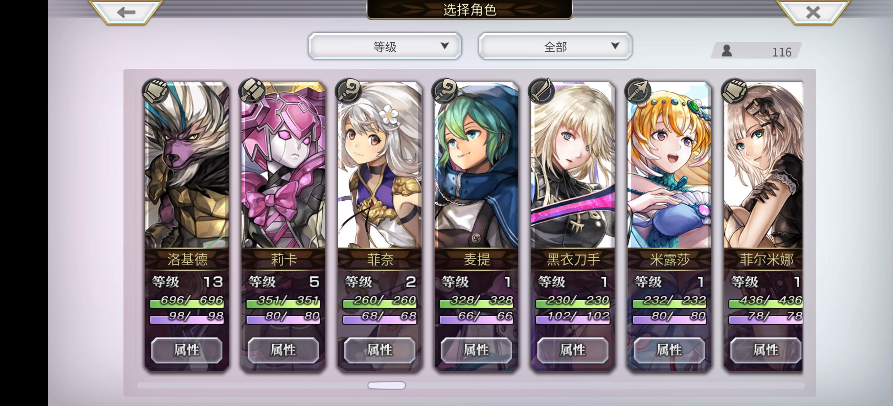Open 属性 for 洛基德
Image resolution: width=893 pixels, height=406 pixels.
tap(187, 350)
